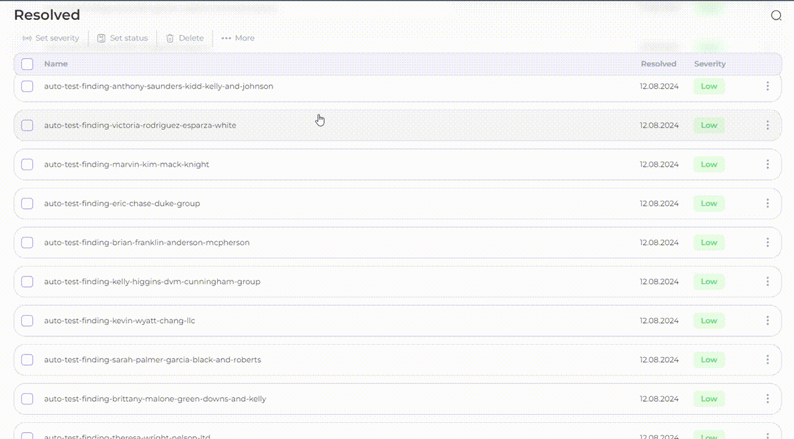Screen dimensions: 794x439
Task: Sort by the Severity column header
Action: tap(710, 64)
